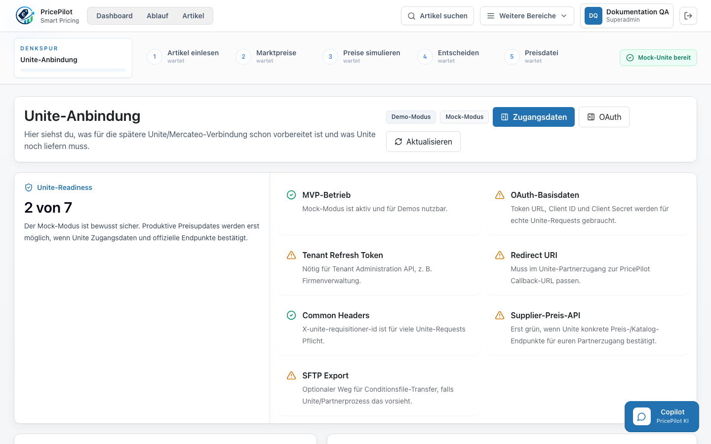Select the Denkspur Unite-Anbindung card

pos(73,58)
